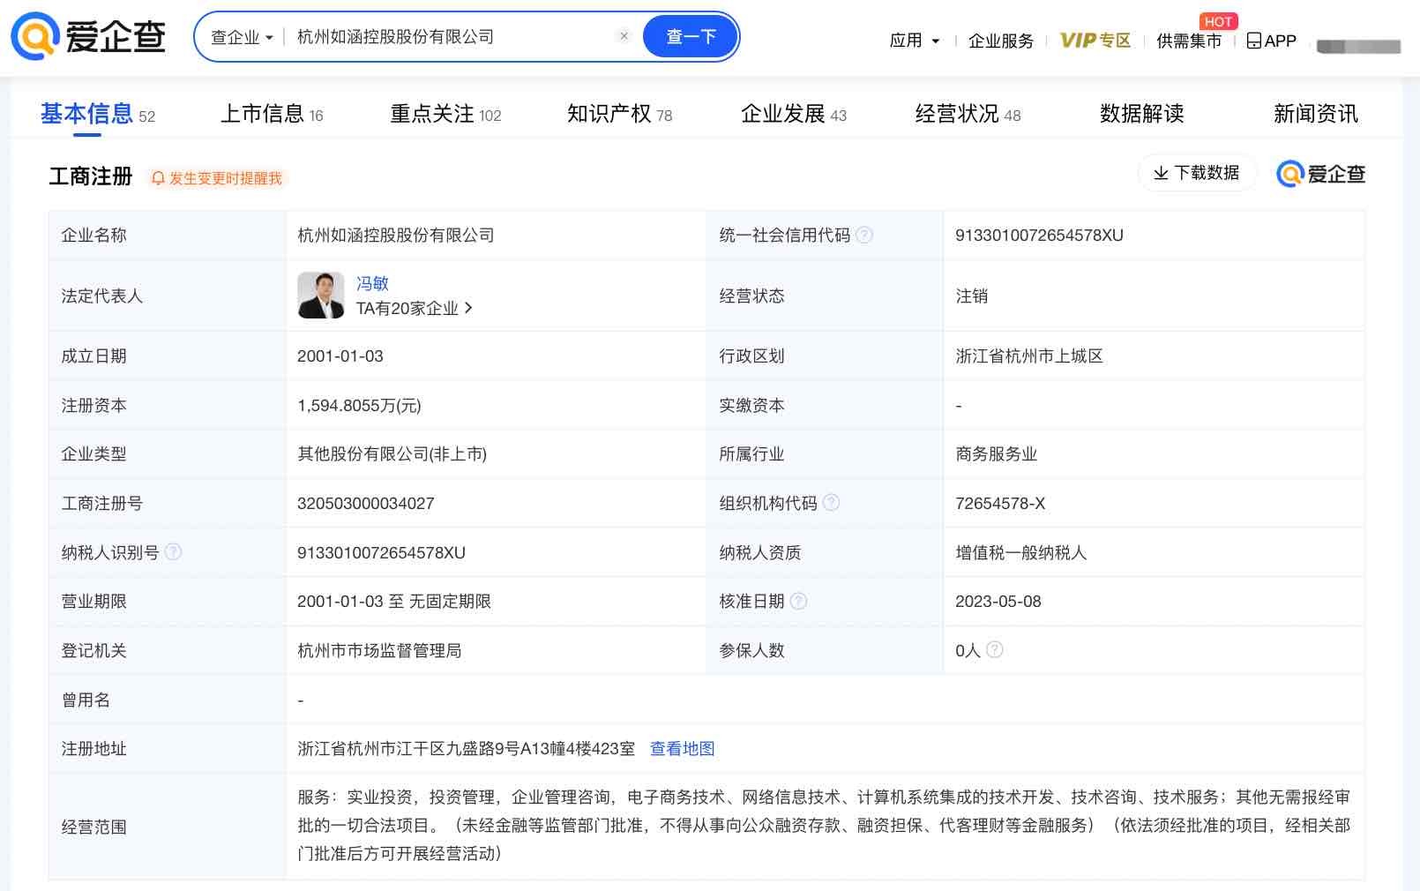The height and width of the screenshot is (891, 1420).
Task: Click the 下载数据 download button
Action: tap(1196, 173)
